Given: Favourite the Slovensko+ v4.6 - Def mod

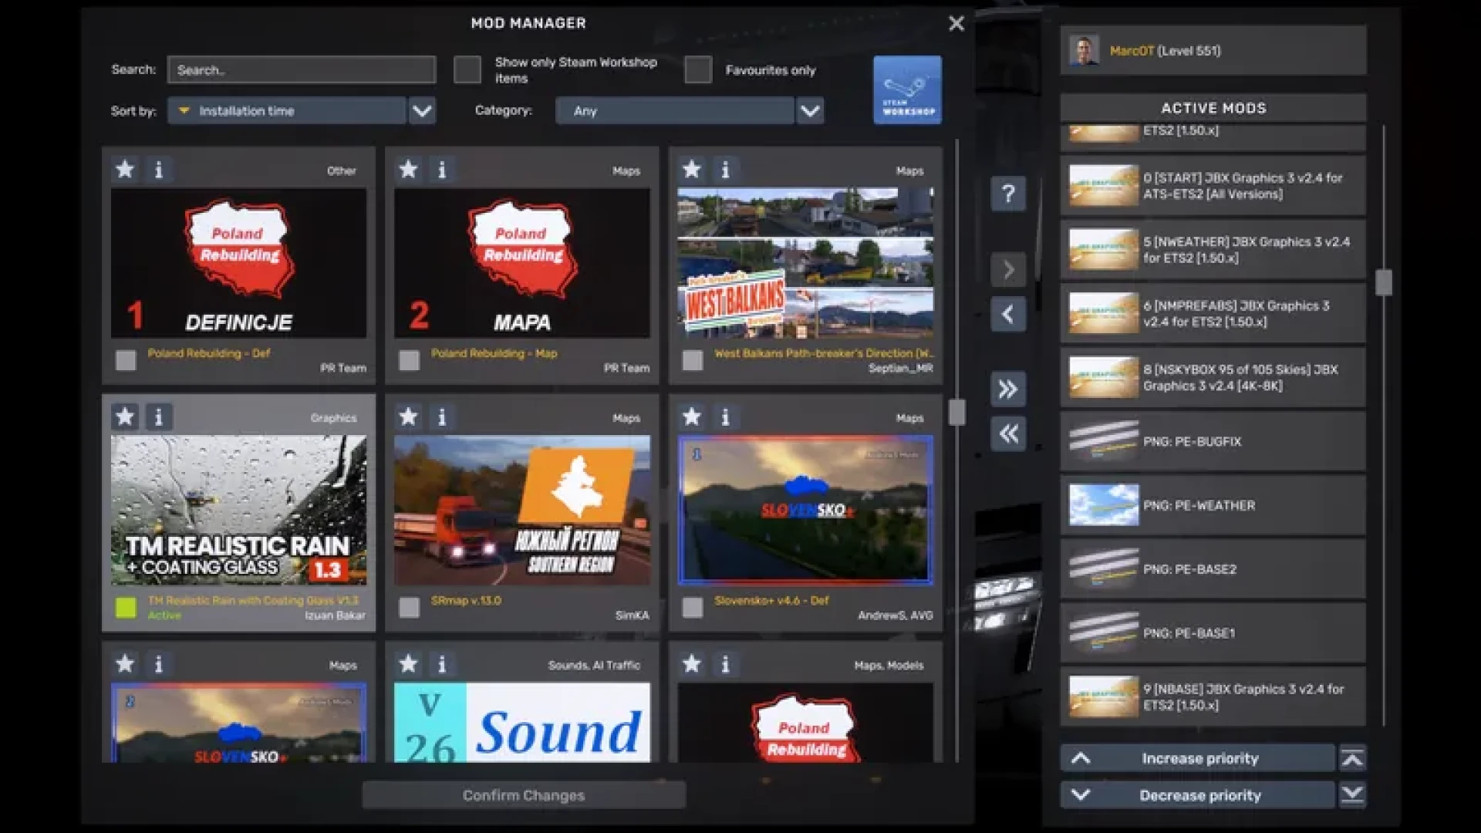Looking at the screenshot, I should click(692, 416).
